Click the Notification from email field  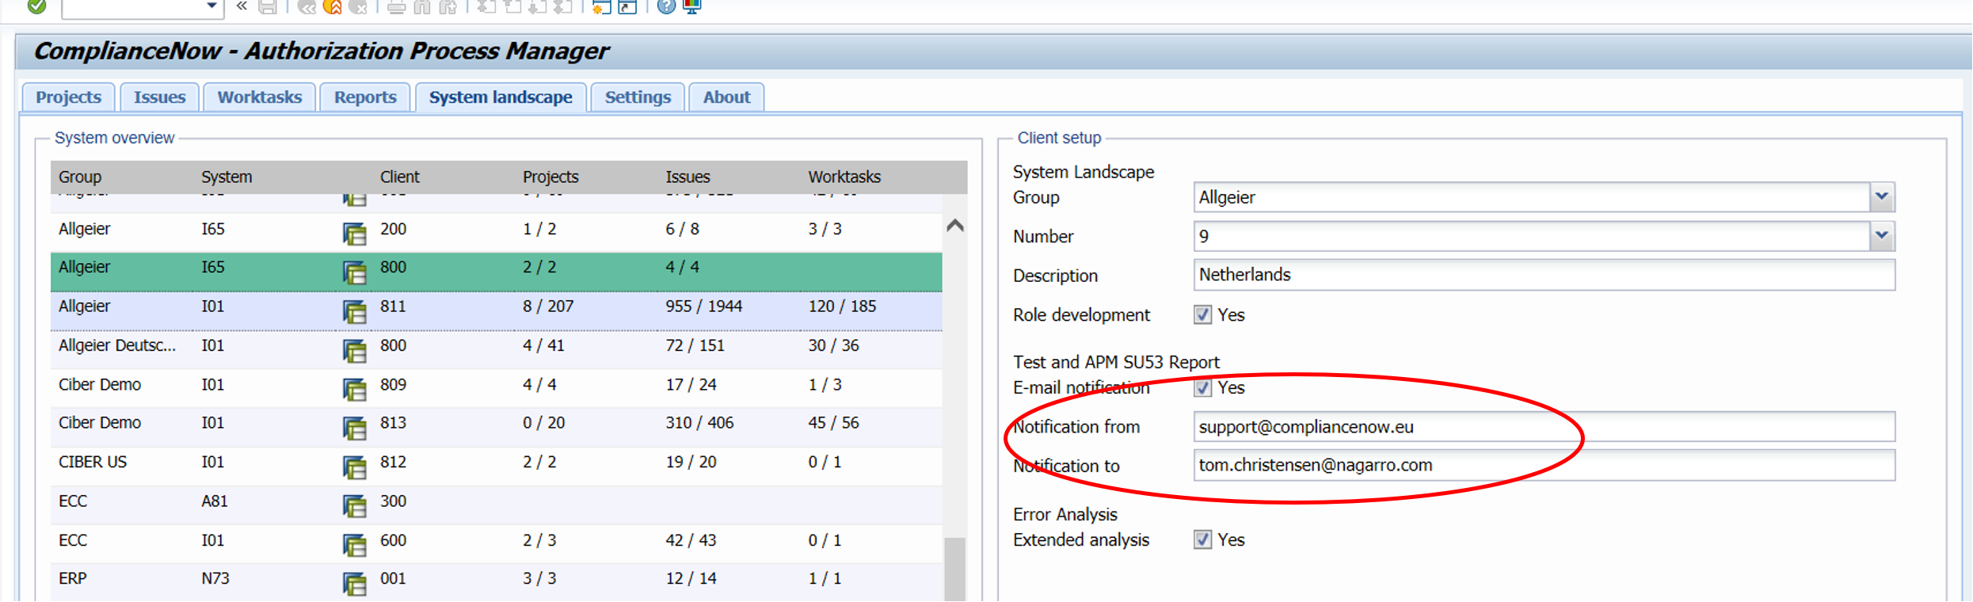(x=1544, y=427)
